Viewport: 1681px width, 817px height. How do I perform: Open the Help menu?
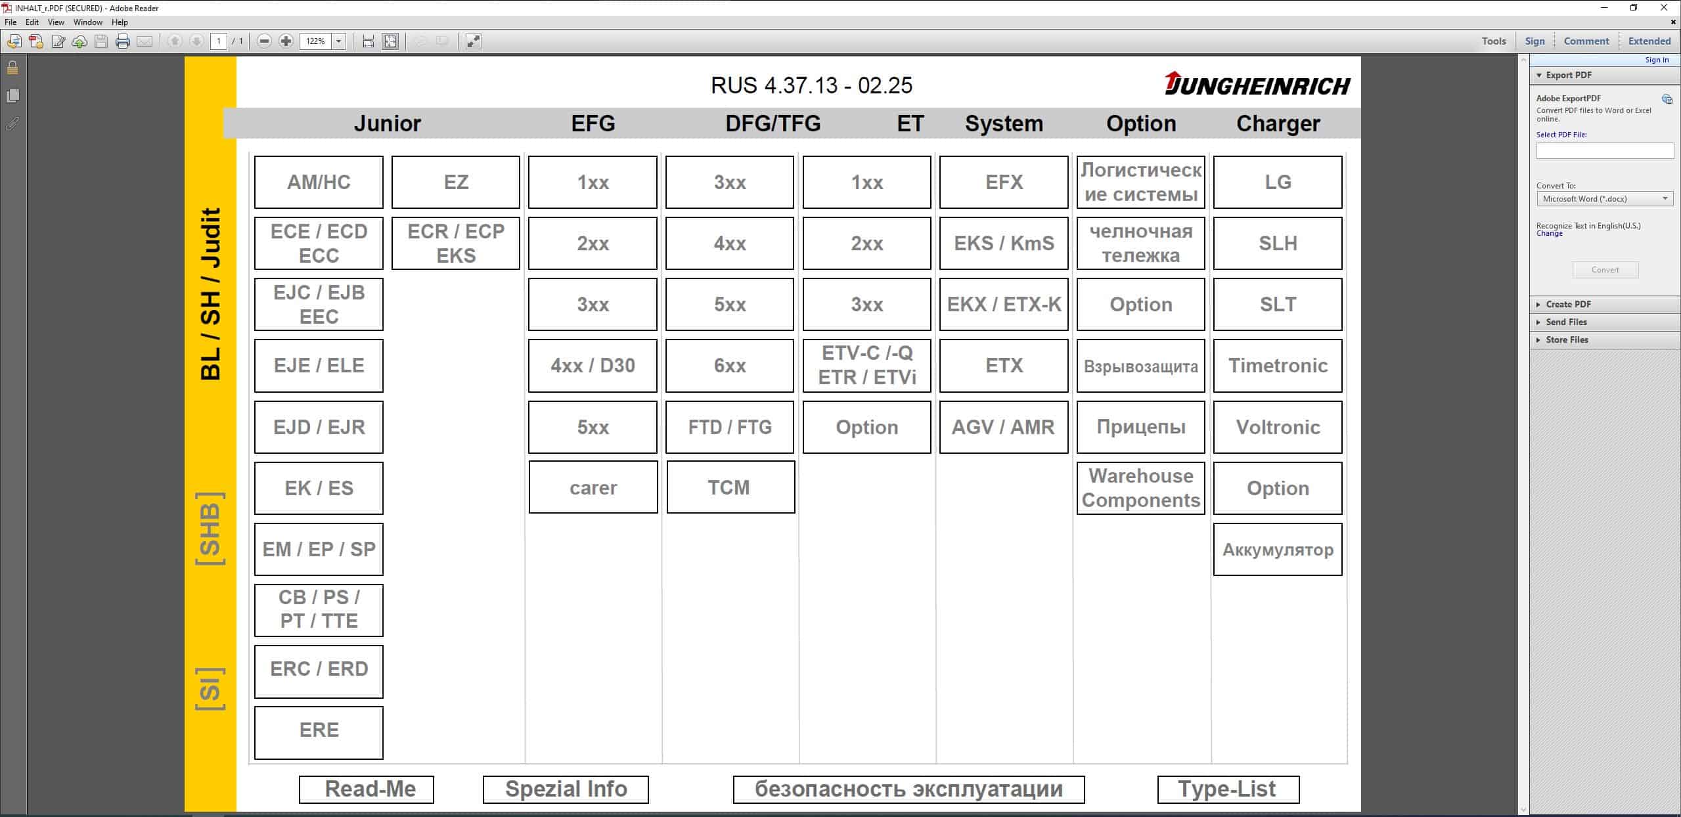coord(120,22)
